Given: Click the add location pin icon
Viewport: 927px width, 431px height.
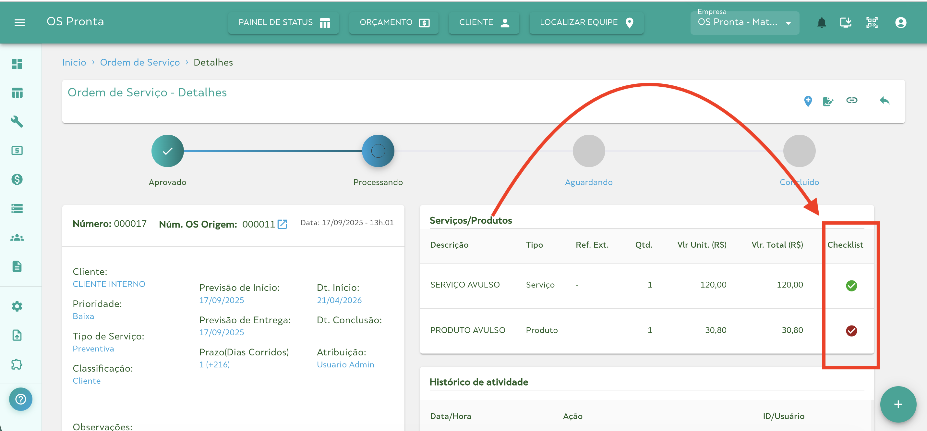Looking at the screenshot, I should click(x=808, y=101).
